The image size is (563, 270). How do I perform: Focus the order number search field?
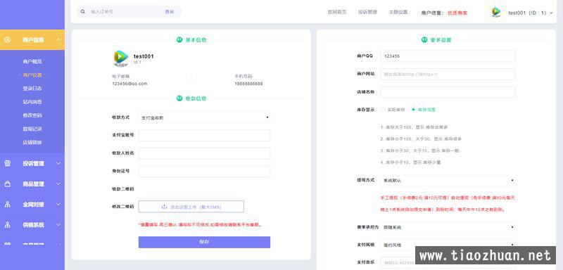(125, 12)
